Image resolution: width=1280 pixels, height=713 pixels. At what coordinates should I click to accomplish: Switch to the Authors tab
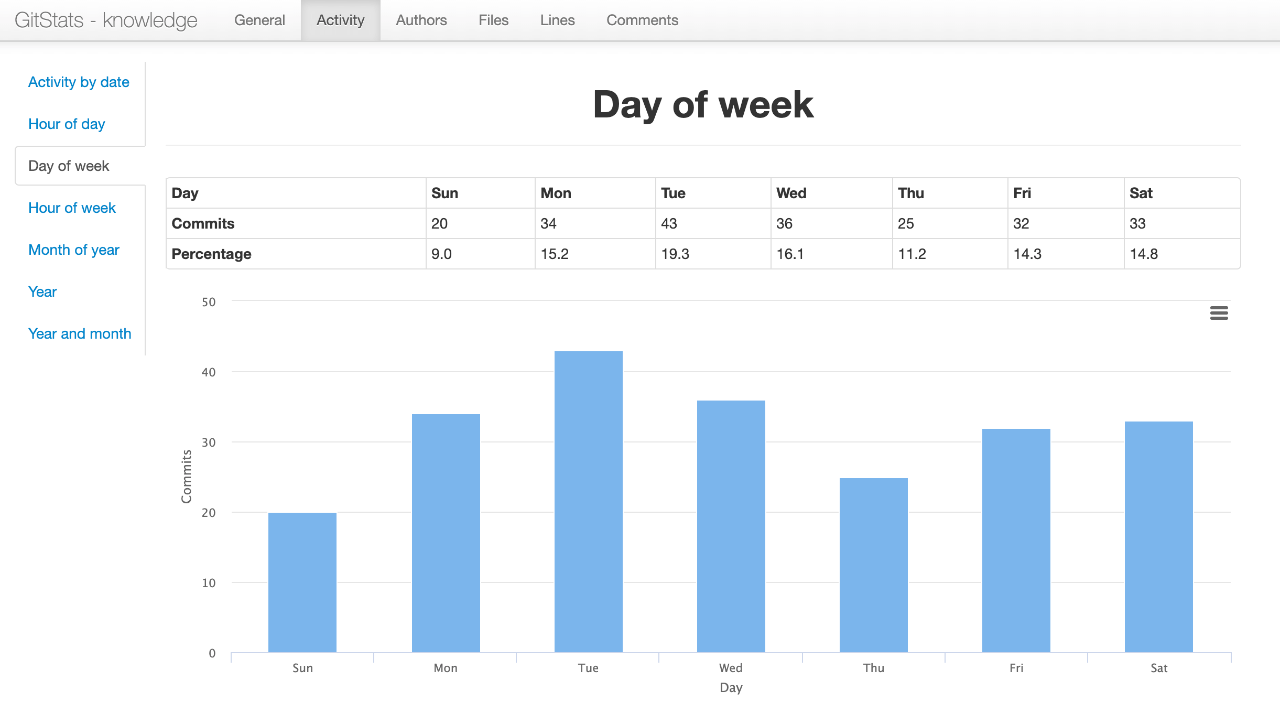point(421,20)
